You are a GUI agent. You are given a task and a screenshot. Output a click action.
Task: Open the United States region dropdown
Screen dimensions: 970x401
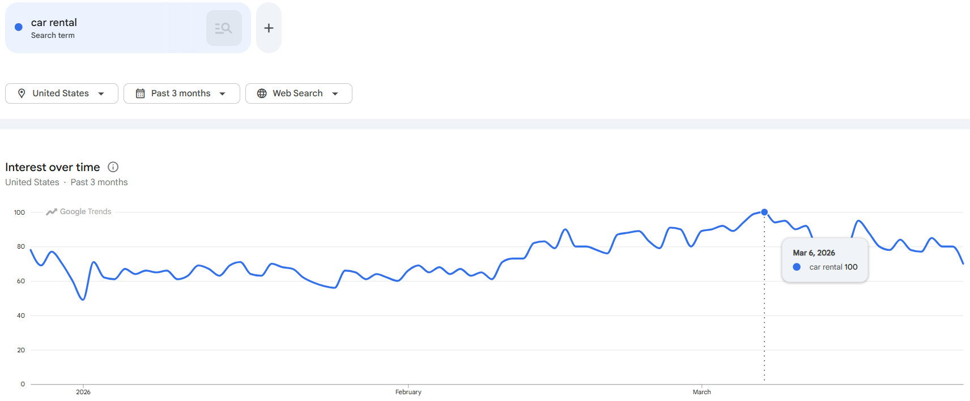point(62,93)
